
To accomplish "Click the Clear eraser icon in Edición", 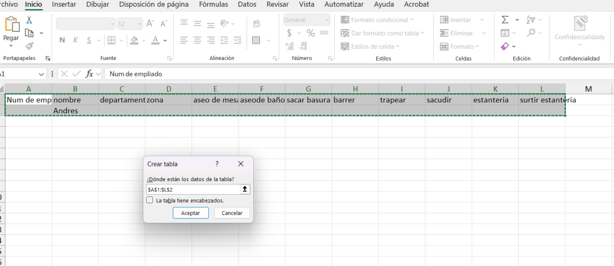I will pyautogui.click(x=505, y=46).
